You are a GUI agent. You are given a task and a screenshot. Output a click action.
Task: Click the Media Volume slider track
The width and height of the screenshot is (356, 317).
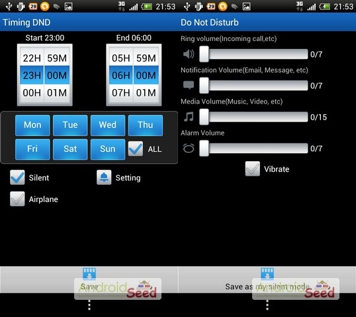coord(253,117)
